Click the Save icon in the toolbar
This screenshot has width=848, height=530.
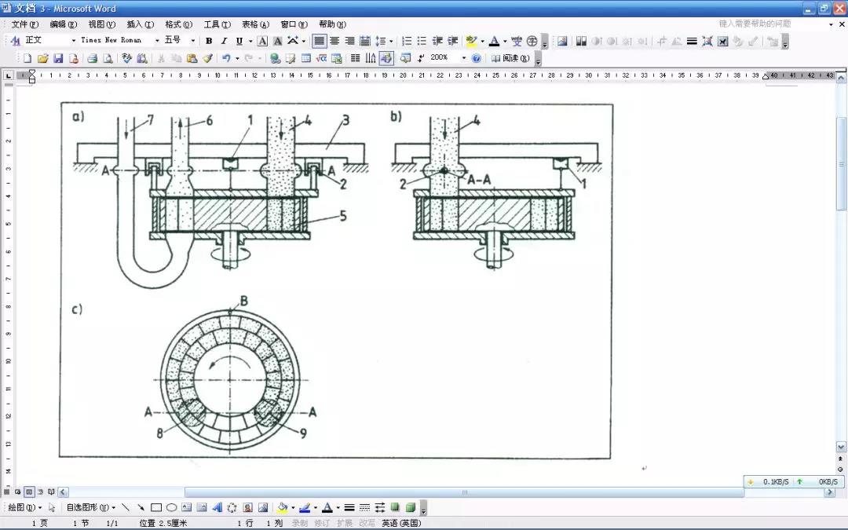58,58
